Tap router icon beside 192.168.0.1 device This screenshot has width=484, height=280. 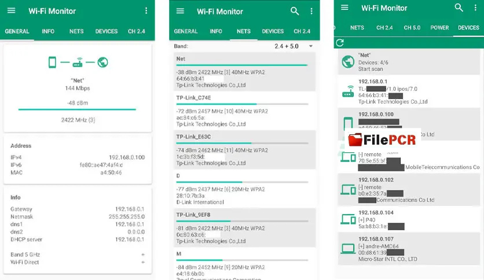tap(348, 91)
